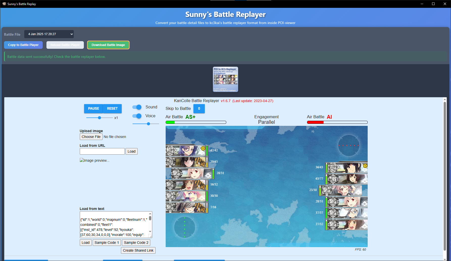451x261 pixels.
Task: Mute the Voice toggle
Action: pyautogui.click(x=137, y=116)
